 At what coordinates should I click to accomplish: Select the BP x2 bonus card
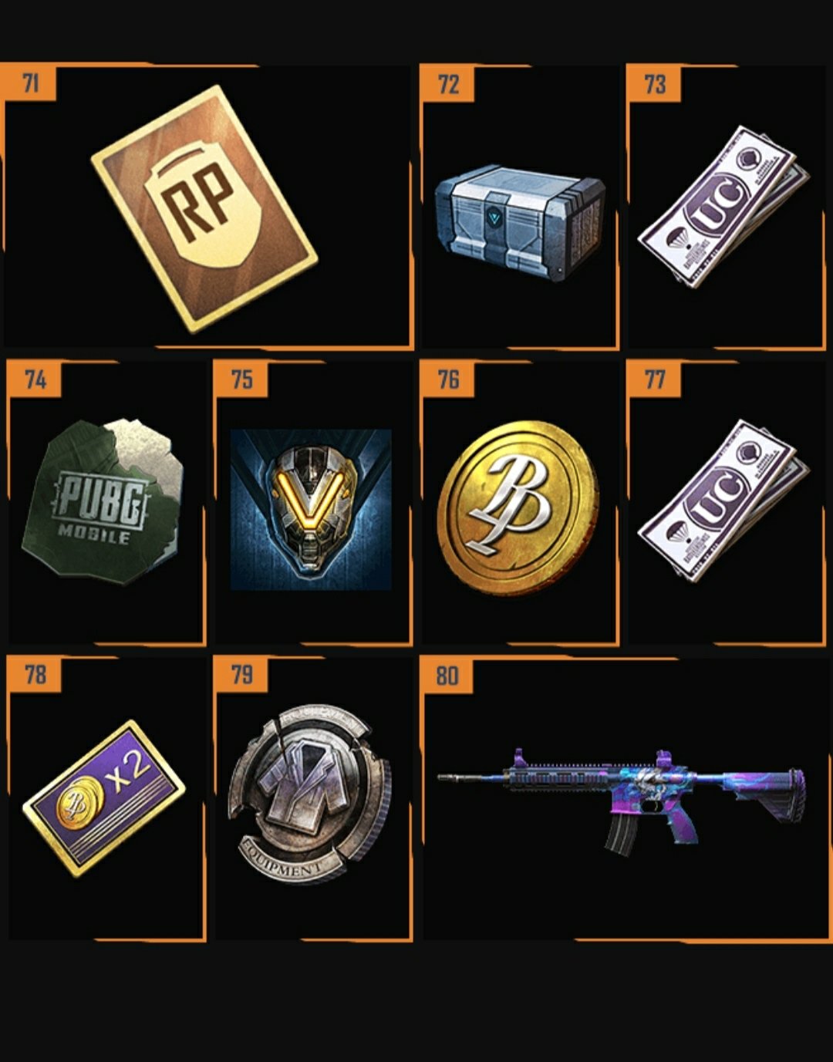coord(104,798)
